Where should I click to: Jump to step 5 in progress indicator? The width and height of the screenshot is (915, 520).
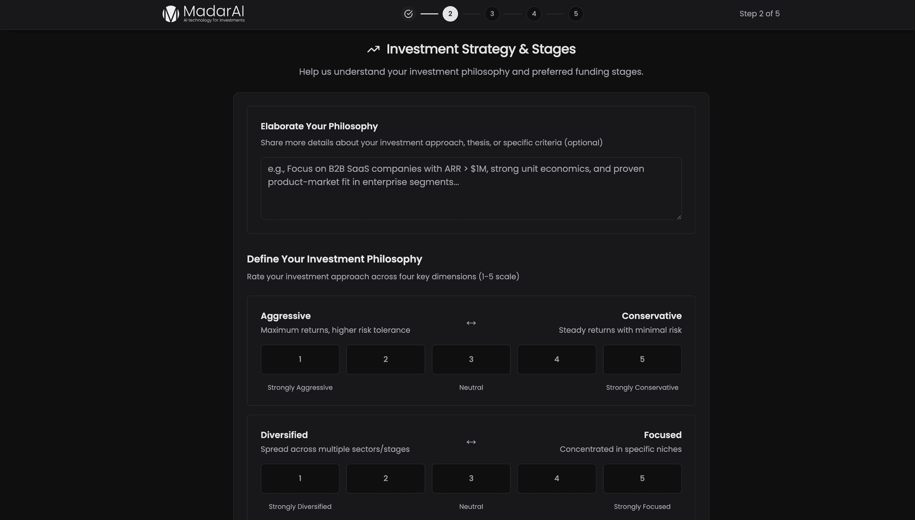click(576, 14)
